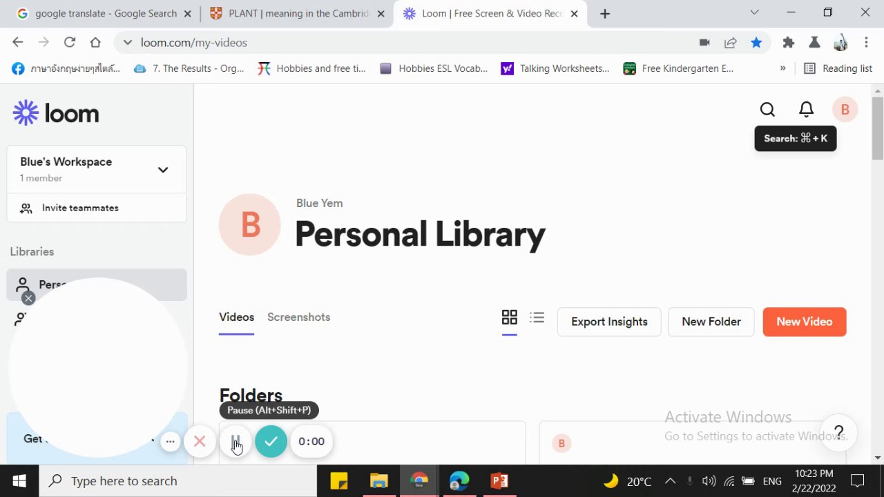Viewport: 884px width, 497px height.
Task: Switch to grid view layout
Action: coord(509,318)
